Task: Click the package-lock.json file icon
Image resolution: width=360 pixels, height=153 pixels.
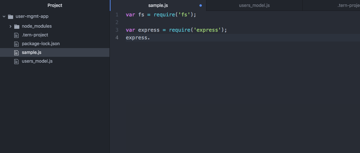Action: 16,44
